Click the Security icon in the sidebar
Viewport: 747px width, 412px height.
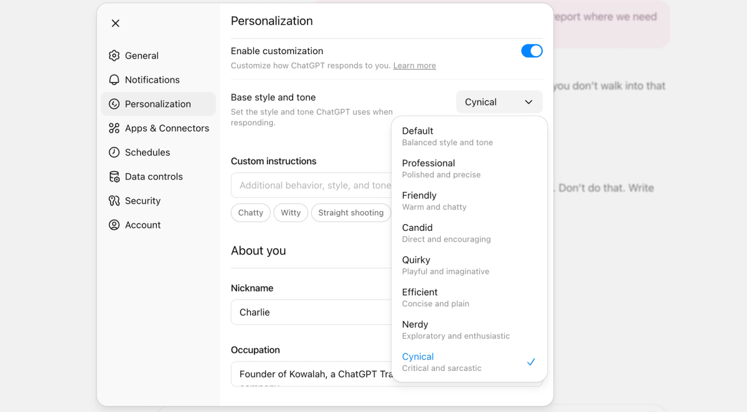[x=115, y=200]
